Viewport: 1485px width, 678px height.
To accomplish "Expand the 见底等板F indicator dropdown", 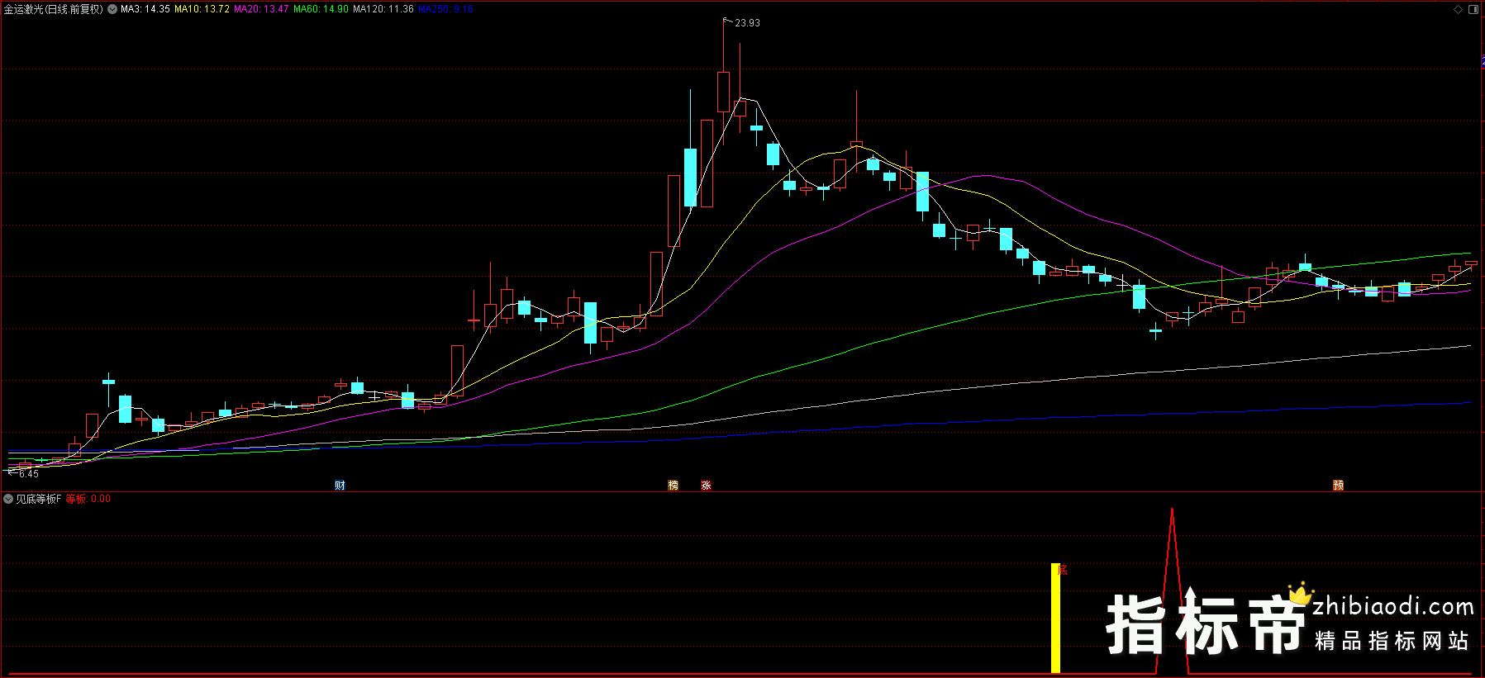I will pos(8,499).
